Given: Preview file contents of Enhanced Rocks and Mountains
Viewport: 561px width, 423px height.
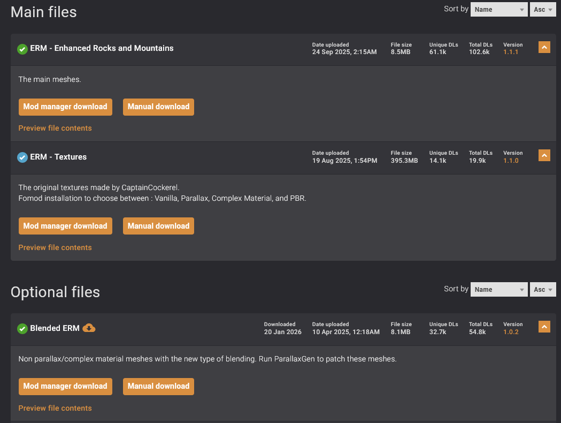Looking at the screenshot, I should pyautogui.click(x=55, y=128).
